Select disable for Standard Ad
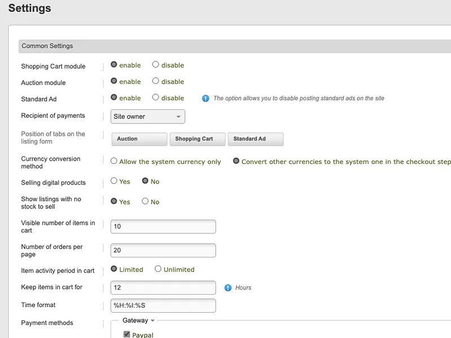 pos(156,97)
